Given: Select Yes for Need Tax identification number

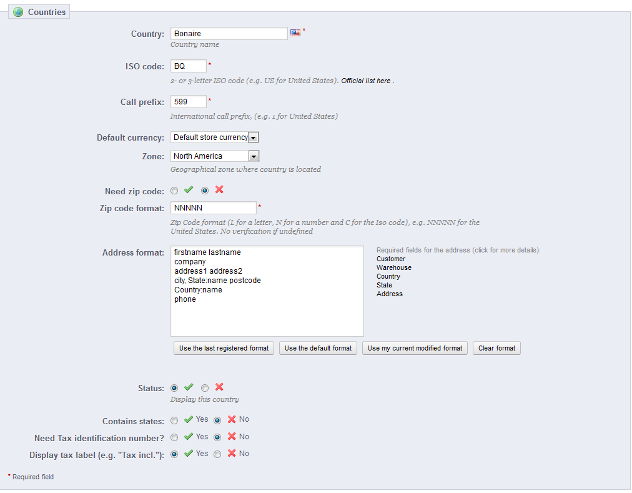Looking at the screenshot, I should (174, 437).
